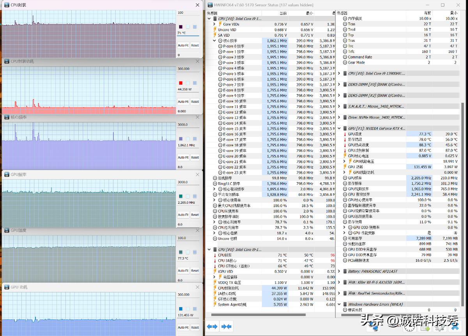Viewport: 468px width, 336px height.
Task: Click Auto Fit in the CPU封装 graph window
Action: [x=183, y=45]
